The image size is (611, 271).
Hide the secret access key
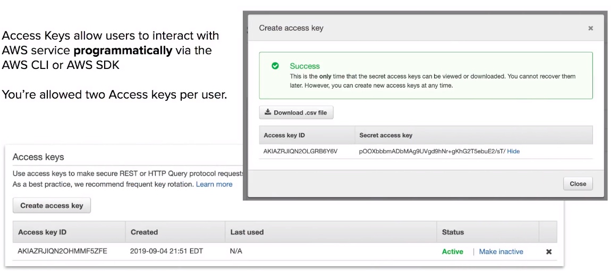(x=513, y=151)
